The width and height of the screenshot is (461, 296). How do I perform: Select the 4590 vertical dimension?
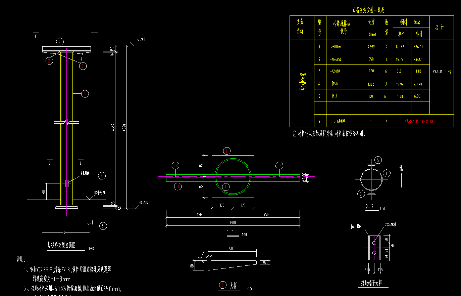point(124,128)
